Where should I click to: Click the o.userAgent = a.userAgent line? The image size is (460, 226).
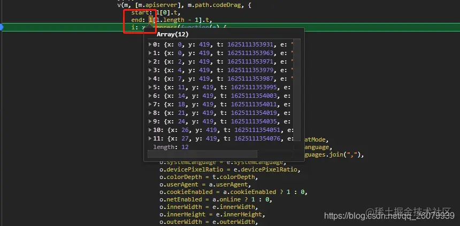(205, 185)
